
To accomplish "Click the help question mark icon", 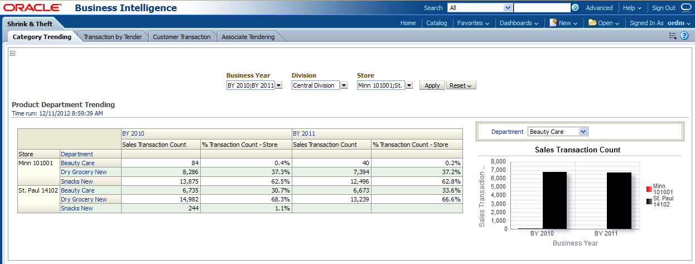I will point(684,36).
